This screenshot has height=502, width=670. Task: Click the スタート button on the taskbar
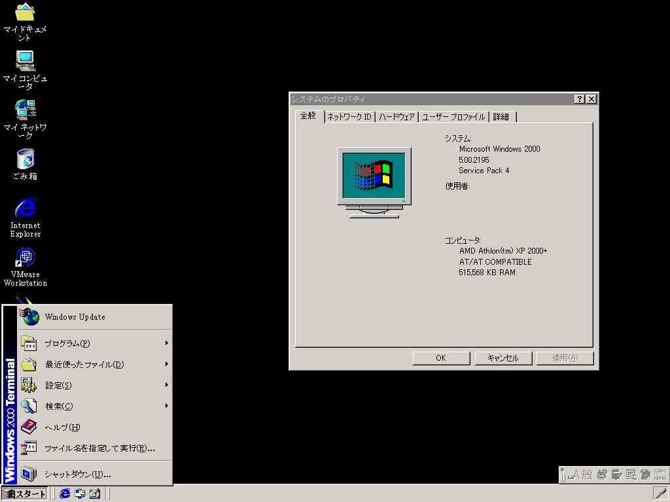(x=25, y=494)
